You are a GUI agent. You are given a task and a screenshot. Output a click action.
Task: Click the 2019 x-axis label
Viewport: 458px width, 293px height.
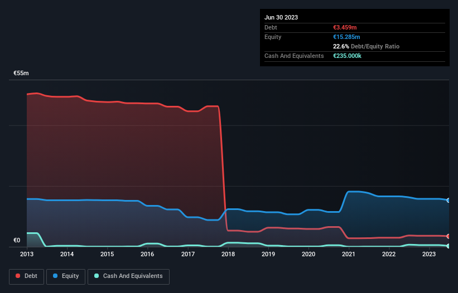268,254
